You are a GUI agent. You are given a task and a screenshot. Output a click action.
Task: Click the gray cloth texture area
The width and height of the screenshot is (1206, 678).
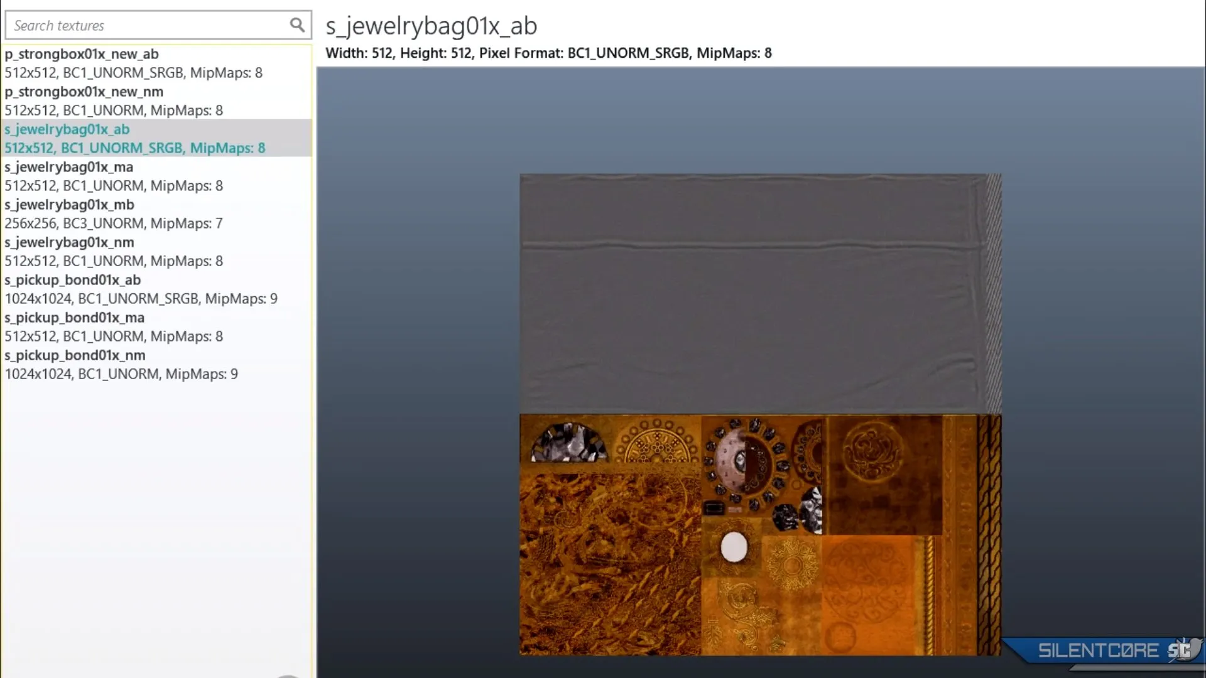[x=754, y=295]
